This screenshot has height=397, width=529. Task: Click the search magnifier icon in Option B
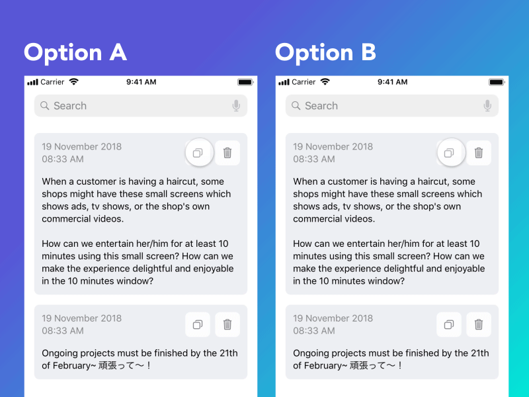[x=296, y=106]
